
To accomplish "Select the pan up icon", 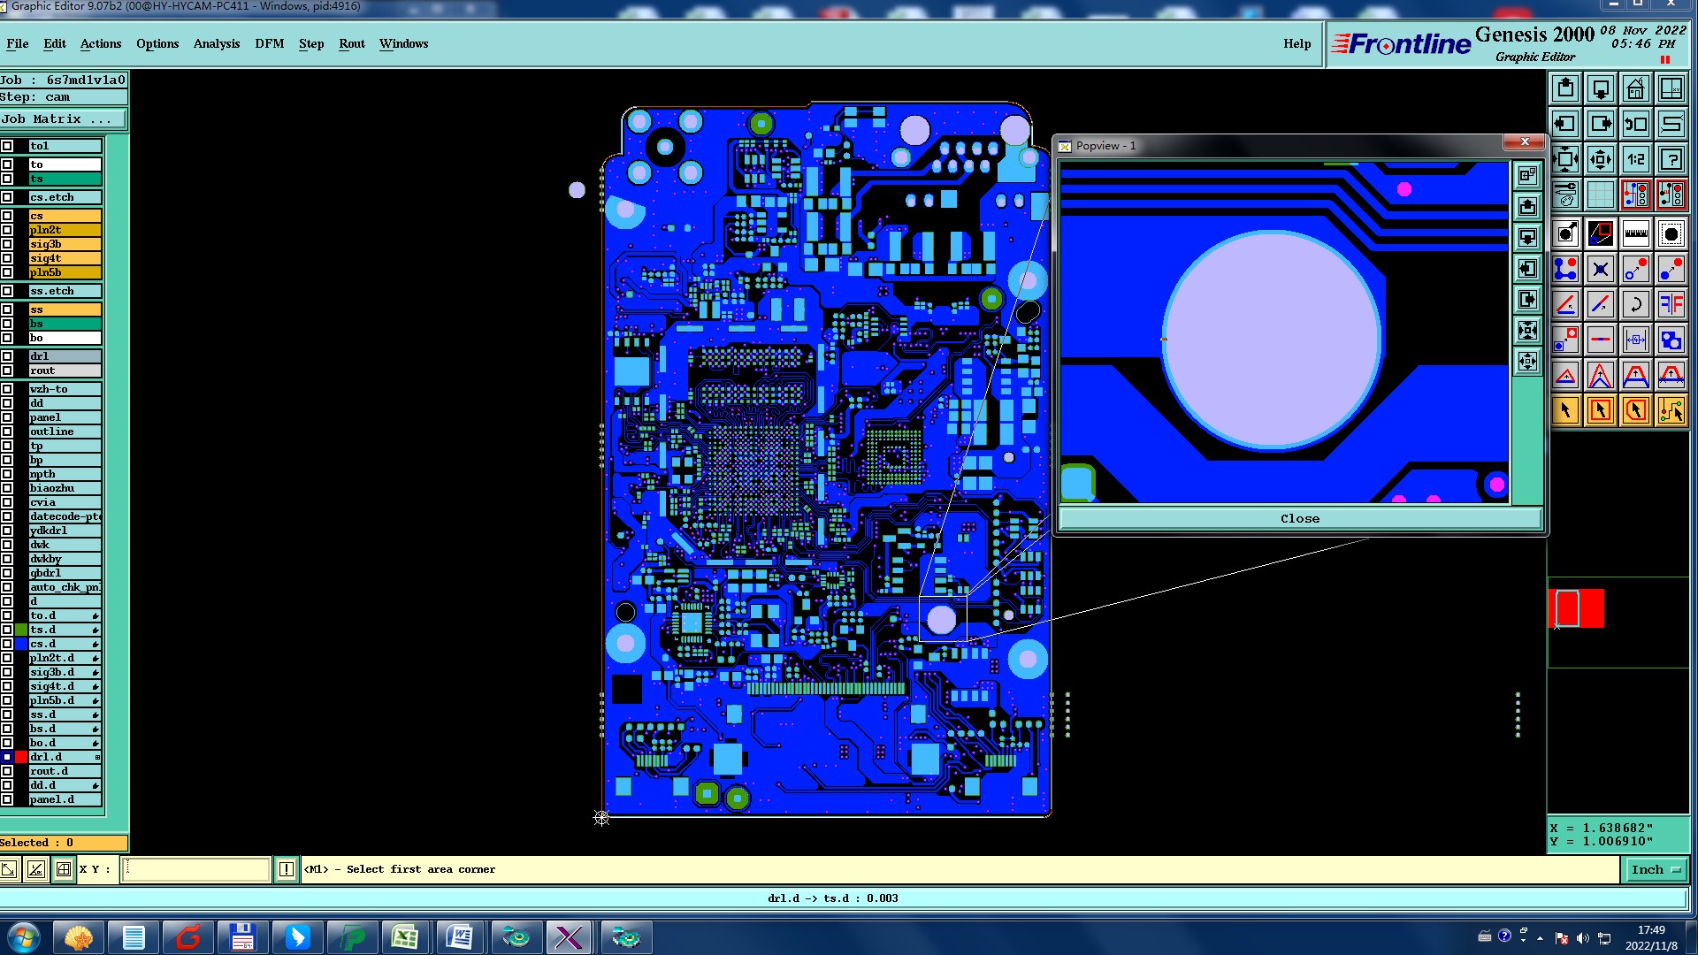I will (x=1565, y=88).
